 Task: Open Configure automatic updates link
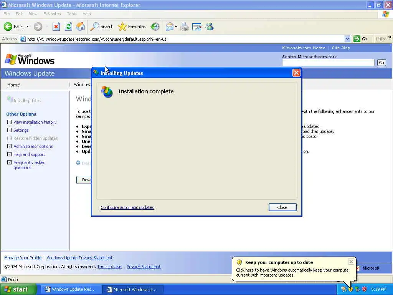(x=127, y=207)
